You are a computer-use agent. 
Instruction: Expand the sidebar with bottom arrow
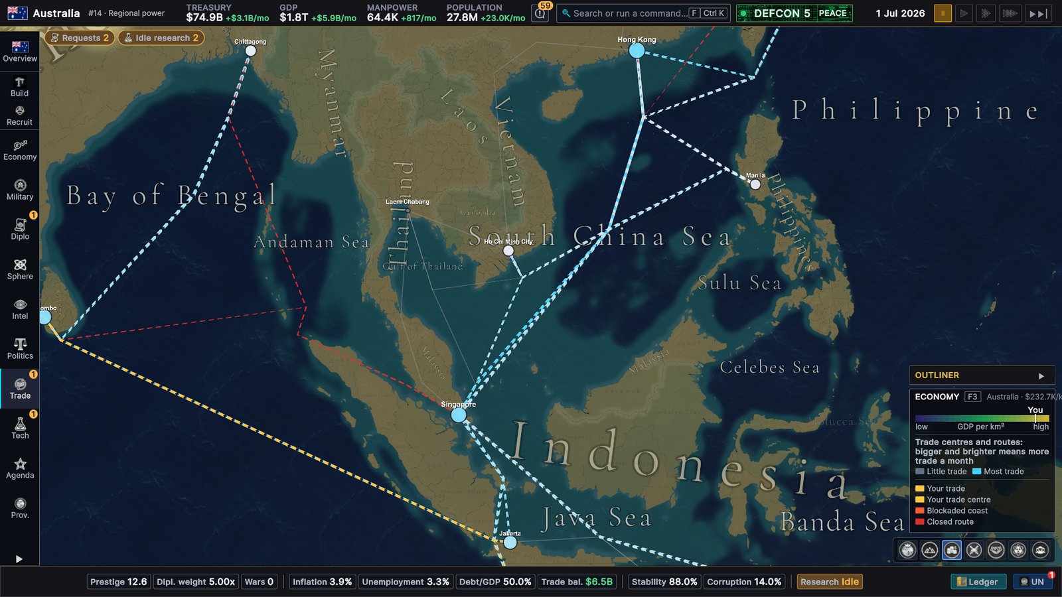[19, 559]
